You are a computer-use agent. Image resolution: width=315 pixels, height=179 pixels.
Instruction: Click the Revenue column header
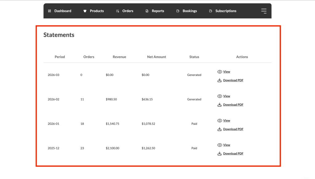click(x=119, y=57)
